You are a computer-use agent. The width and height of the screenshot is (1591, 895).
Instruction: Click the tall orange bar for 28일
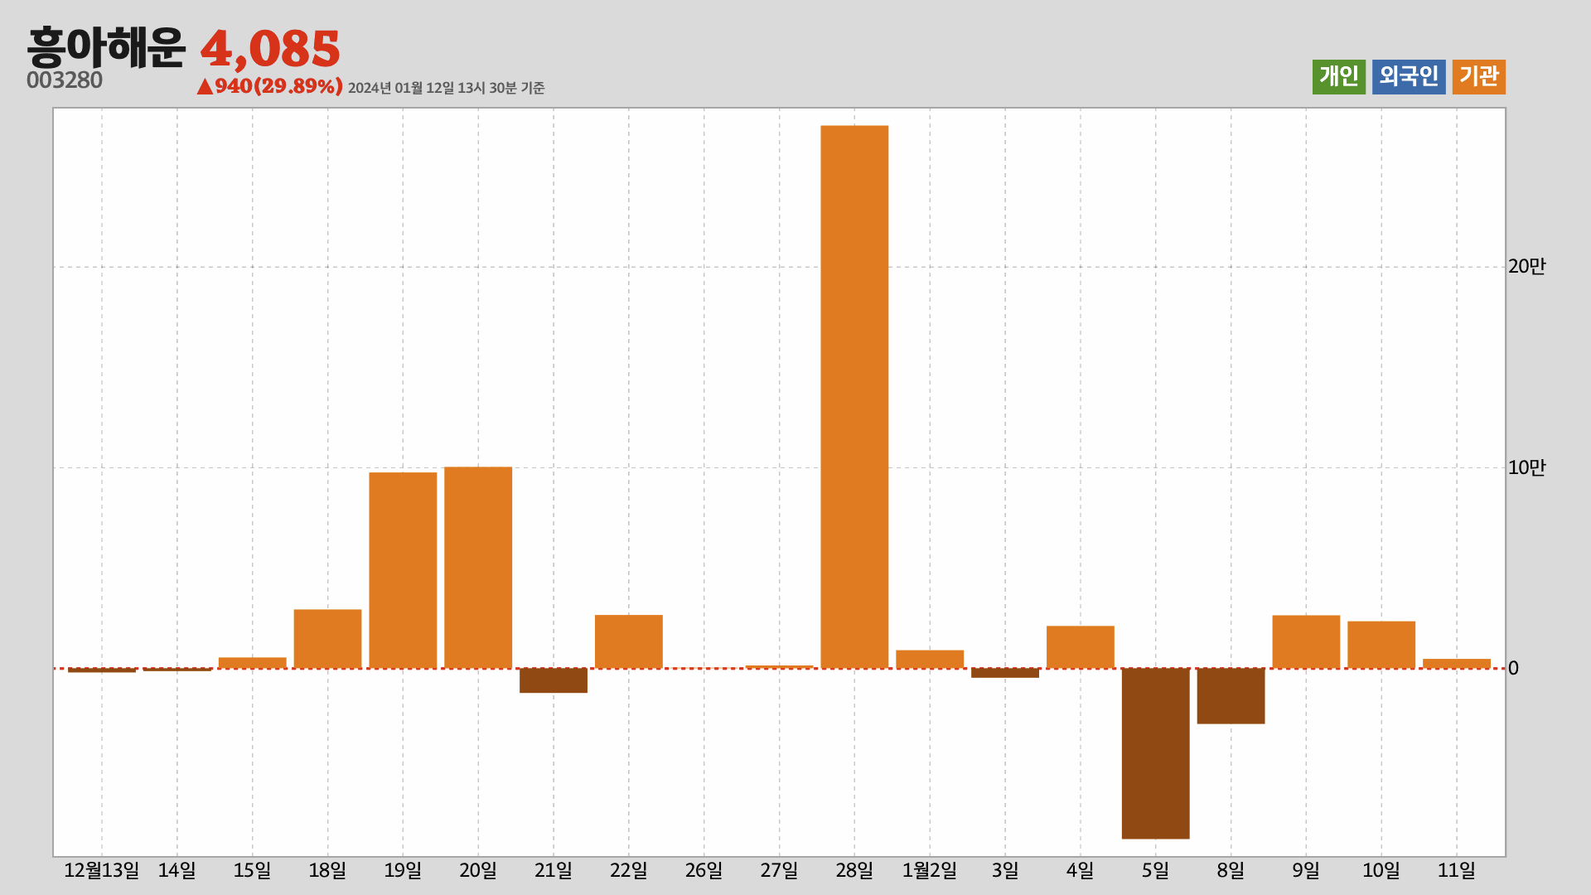coord(854,397)
